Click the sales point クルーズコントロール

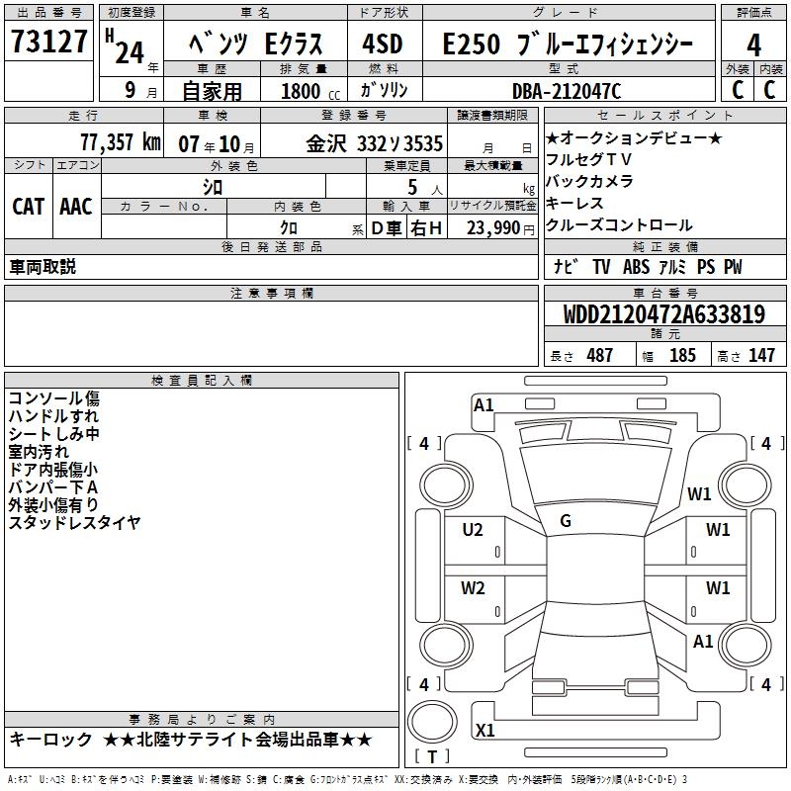tap(620, 225)
